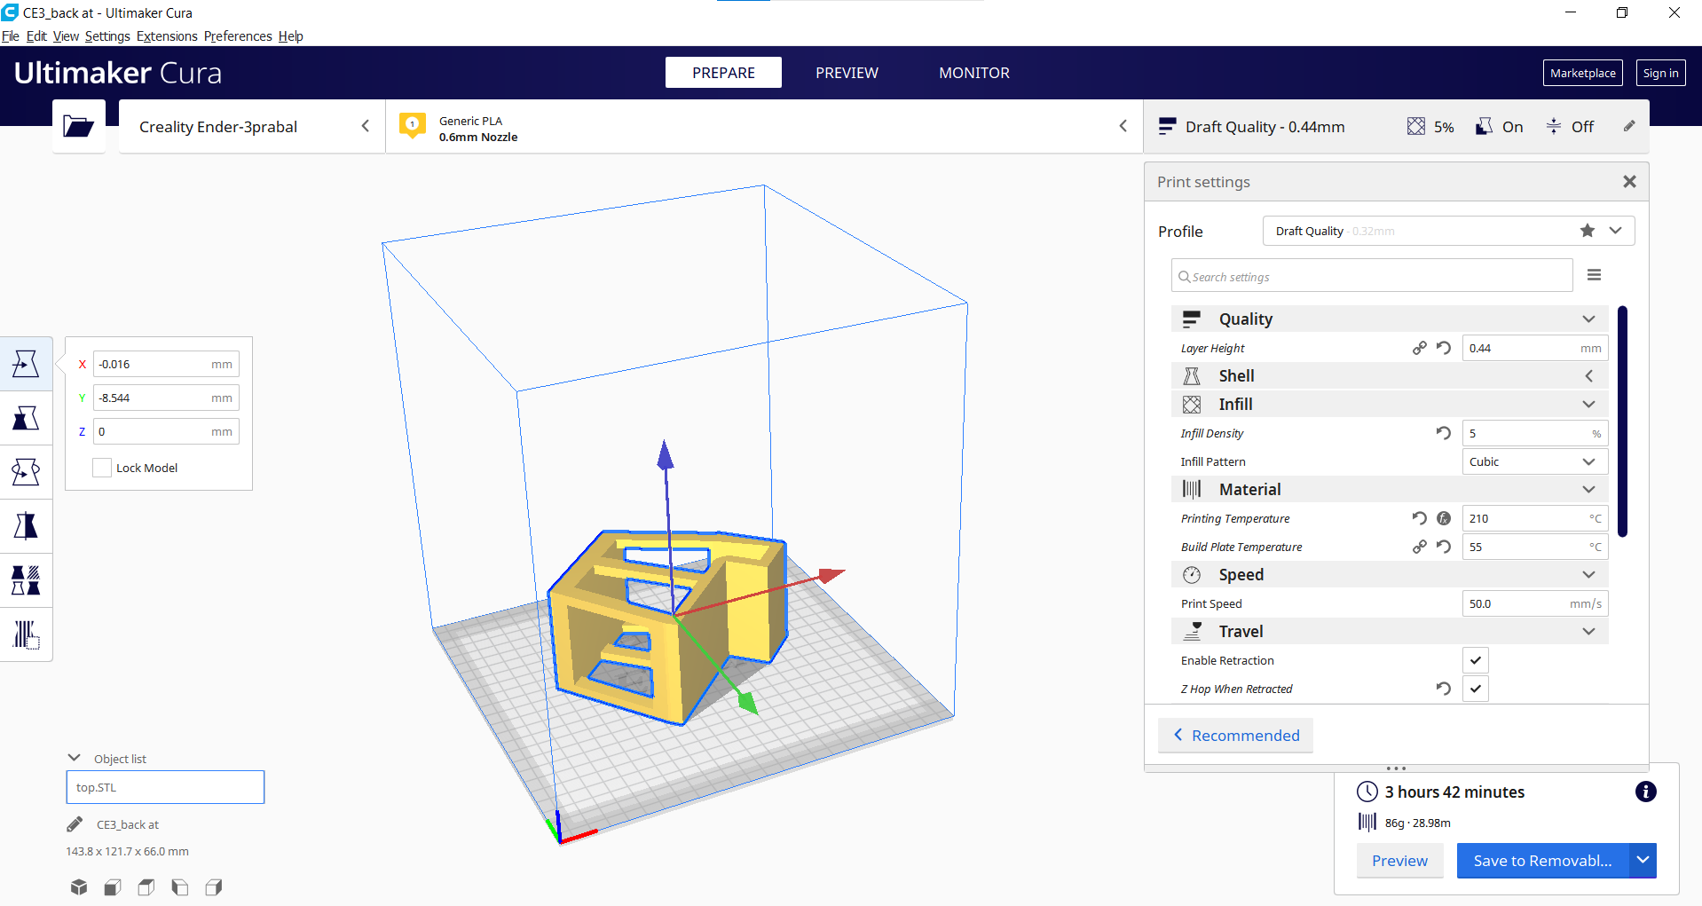Select the Rotate tool
Viewport: 1702px width, 906px height.
(26, 472)
